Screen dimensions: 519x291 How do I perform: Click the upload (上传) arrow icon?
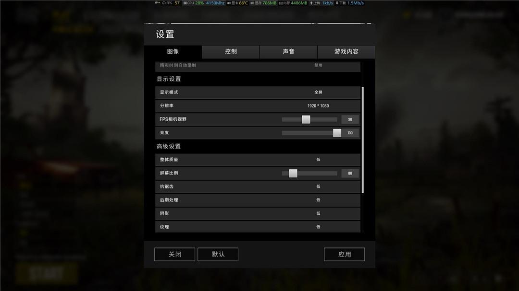(x=311, y=3)
